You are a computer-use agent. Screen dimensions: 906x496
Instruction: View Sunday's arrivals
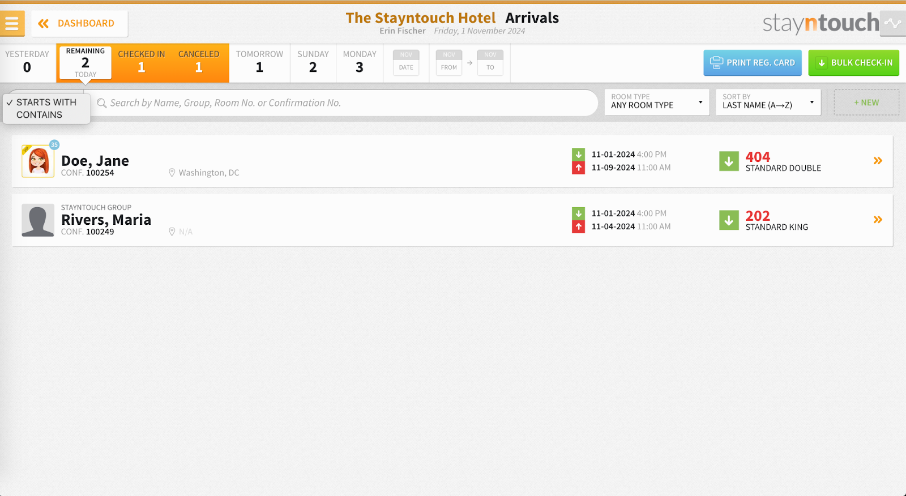pyautogui.click(x=313, y=63)
